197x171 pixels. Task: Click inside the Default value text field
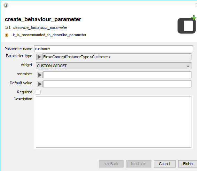tap(117, 84)
